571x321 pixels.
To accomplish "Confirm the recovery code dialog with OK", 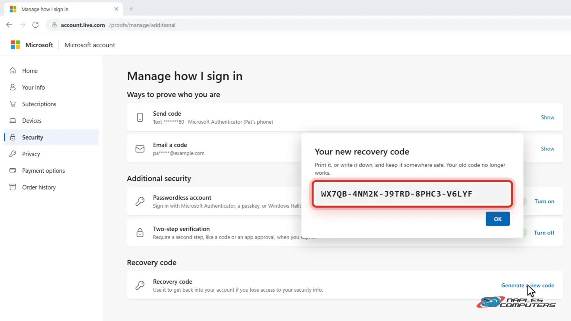I will [x=498, y=219].
